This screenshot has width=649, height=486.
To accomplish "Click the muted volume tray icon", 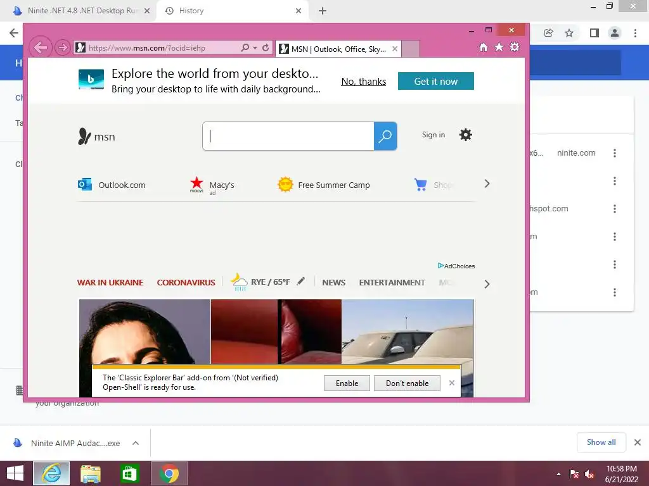I will [x=589, y=474].
